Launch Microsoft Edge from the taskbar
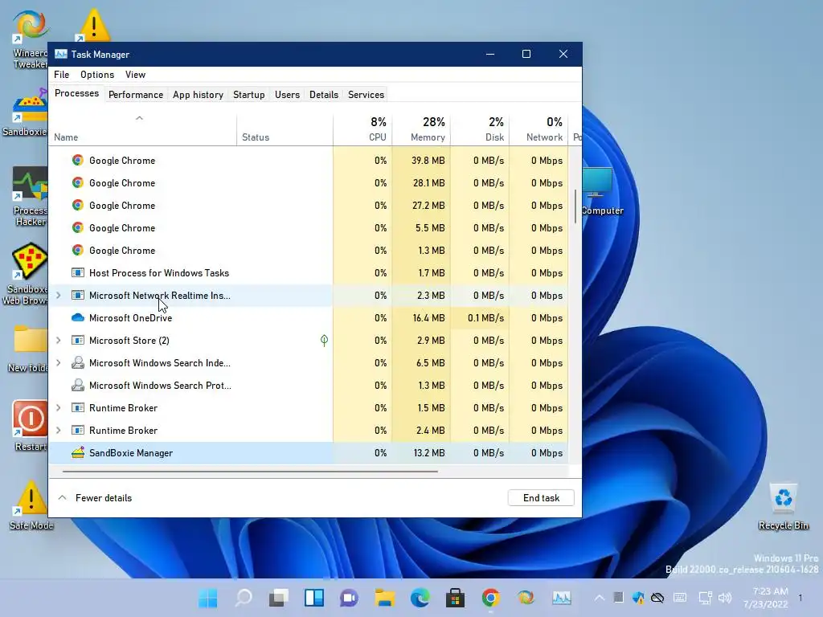The height and width of the screenshot is (617, 823). click(420, 598)
